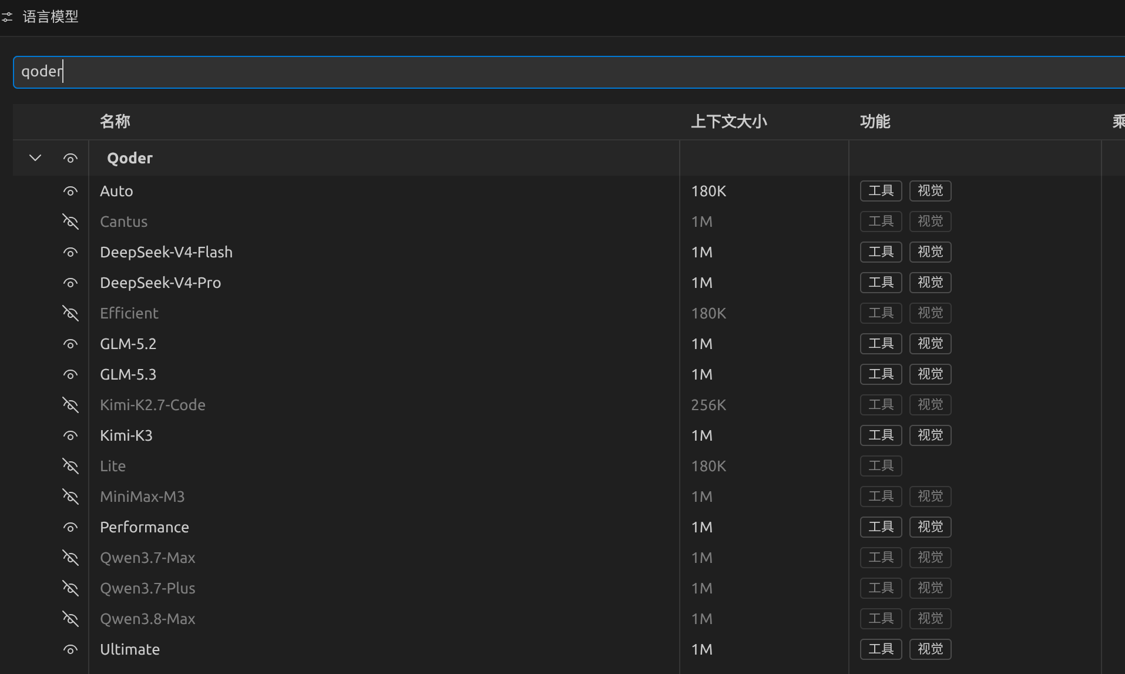The height and width of the screenshot is (674, 1125).
Task: Focus the model search field containing qoder
Action: 569,72
